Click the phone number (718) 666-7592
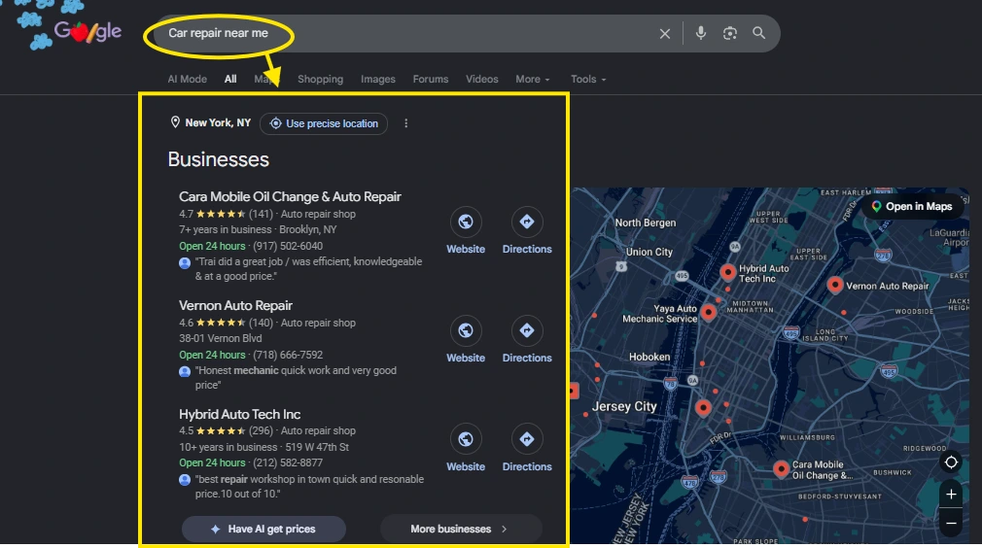Image resolution: width=982 pixels, height=548 pixels. pyautogui.click(x=288, y=355)
